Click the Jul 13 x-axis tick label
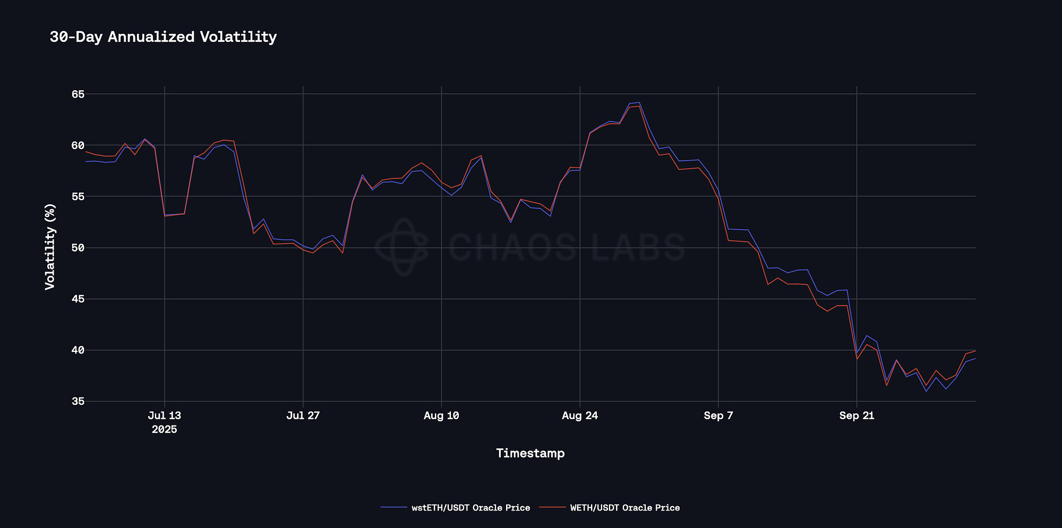The height and width of the screenshot is (528, 1062). 165,416
